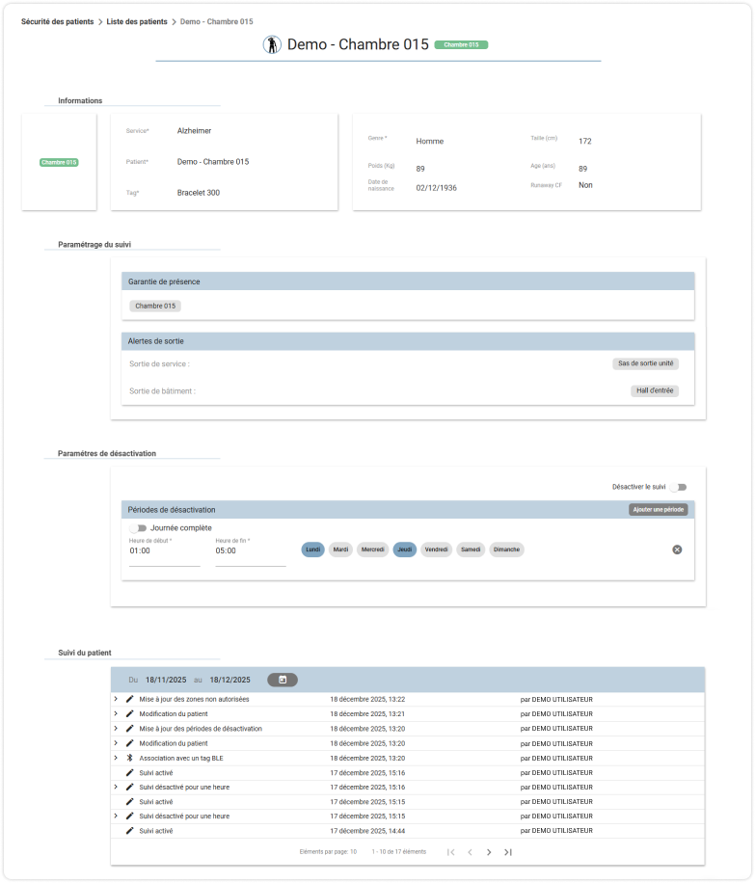Click pencil icon for 'Modification du patient' at 13:21
Screen dimensions: 755x883
pos(129,713)
